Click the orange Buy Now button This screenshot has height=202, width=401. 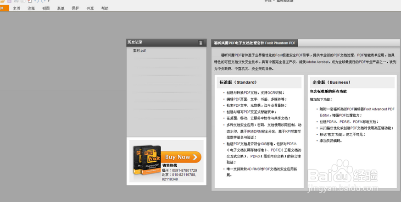tap(181, 157)
